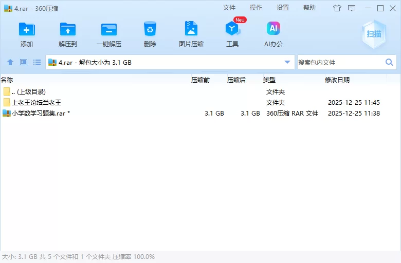Expand the archive path dropdown arrow
Viewport: 401px width, 263px height.
click(x=287, y=62)
